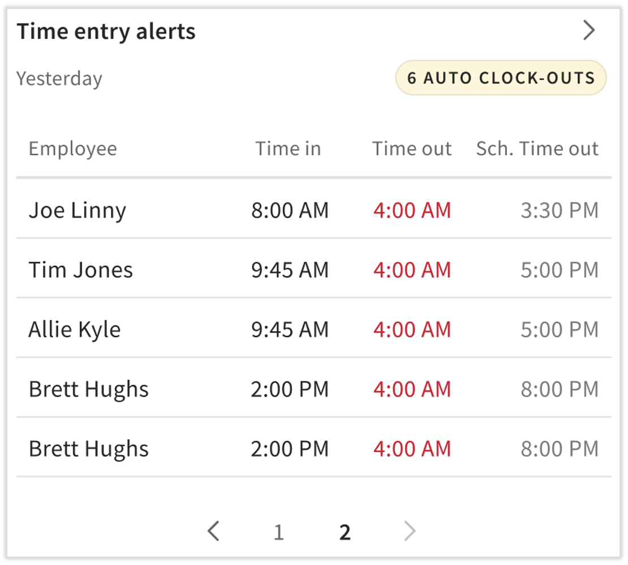Viewport: 628px width, 565px height.
Task: Sort by Employee column header
Action: pos(73,149)
